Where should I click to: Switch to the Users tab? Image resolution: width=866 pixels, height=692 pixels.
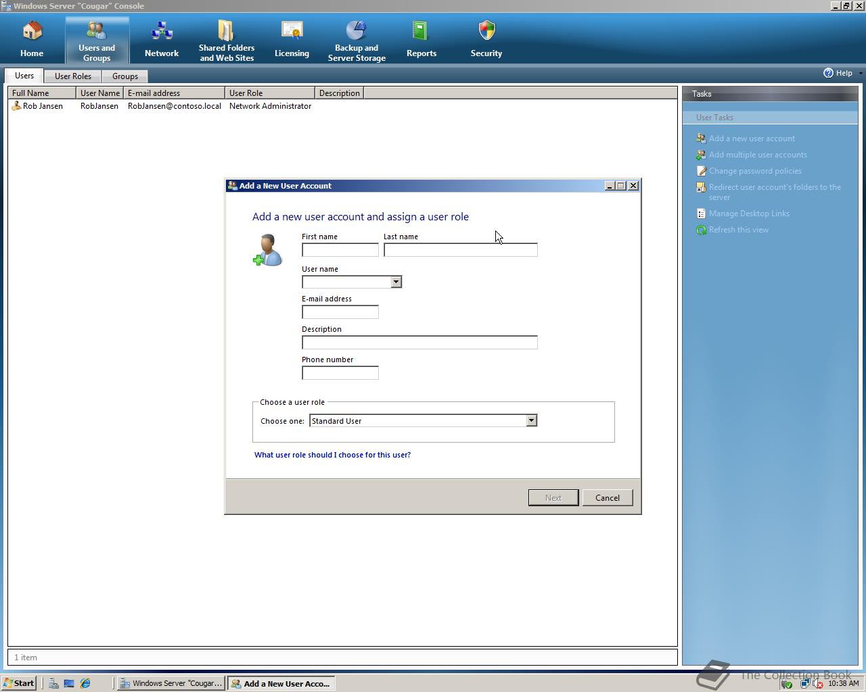24,76
